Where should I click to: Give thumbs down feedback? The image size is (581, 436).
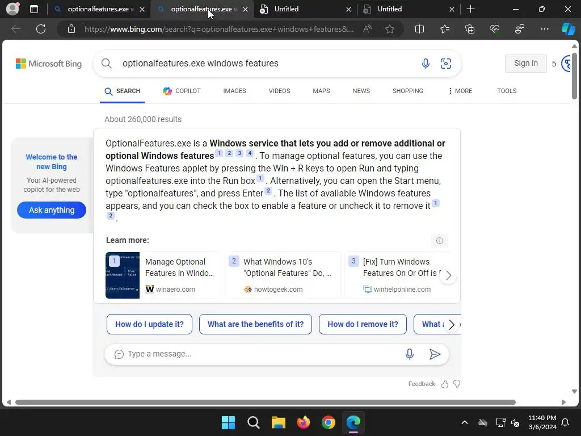457,384
